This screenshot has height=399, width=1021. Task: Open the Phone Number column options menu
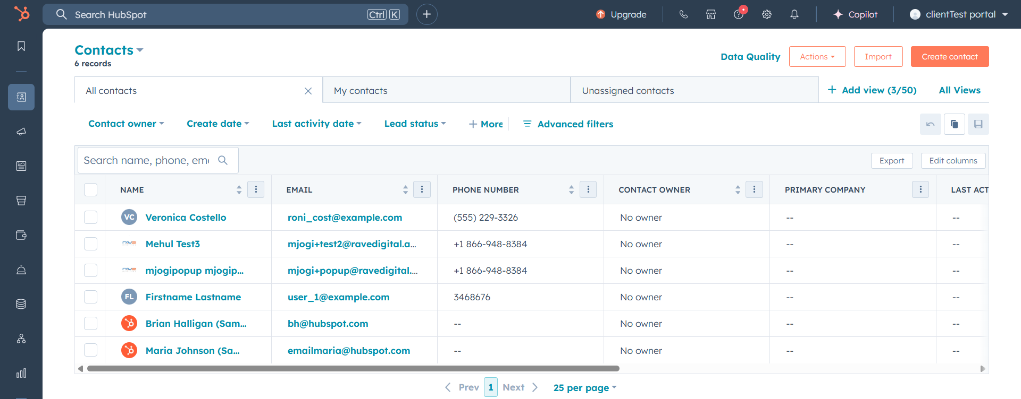588,189
